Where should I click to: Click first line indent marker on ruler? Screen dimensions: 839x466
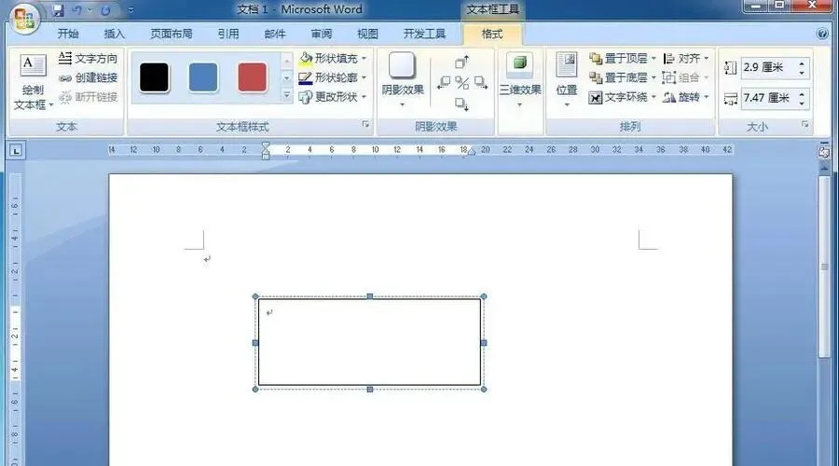coord(266,145)
